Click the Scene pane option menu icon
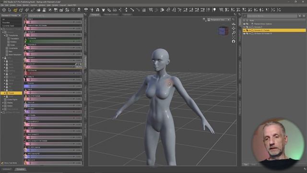This screenshot has width=307, height=173. point(240,14)
